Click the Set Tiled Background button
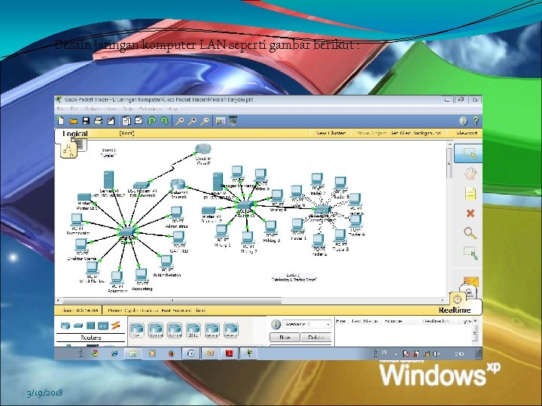 tap(416, 133)
